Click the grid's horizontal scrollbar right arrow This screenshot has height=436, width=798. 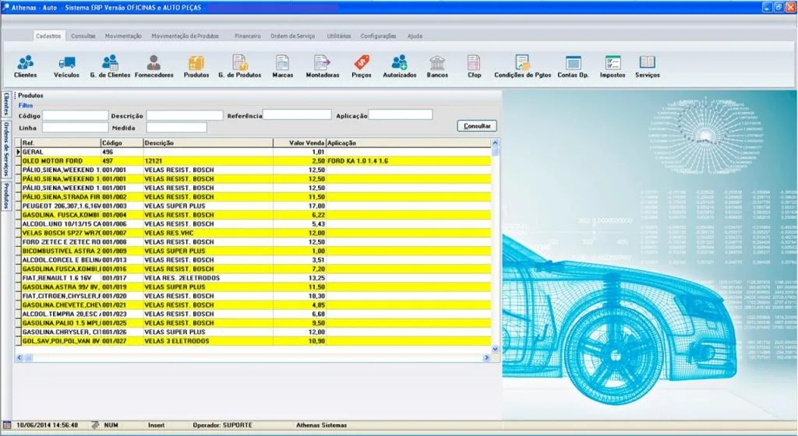click(x=486, y=357)
